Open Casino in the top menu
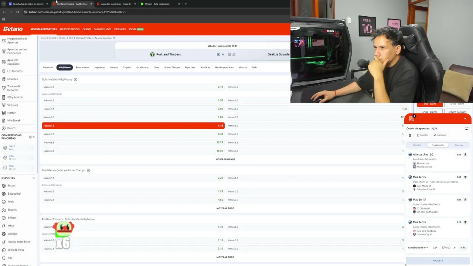The image size is (473, 266). (86, 29)
